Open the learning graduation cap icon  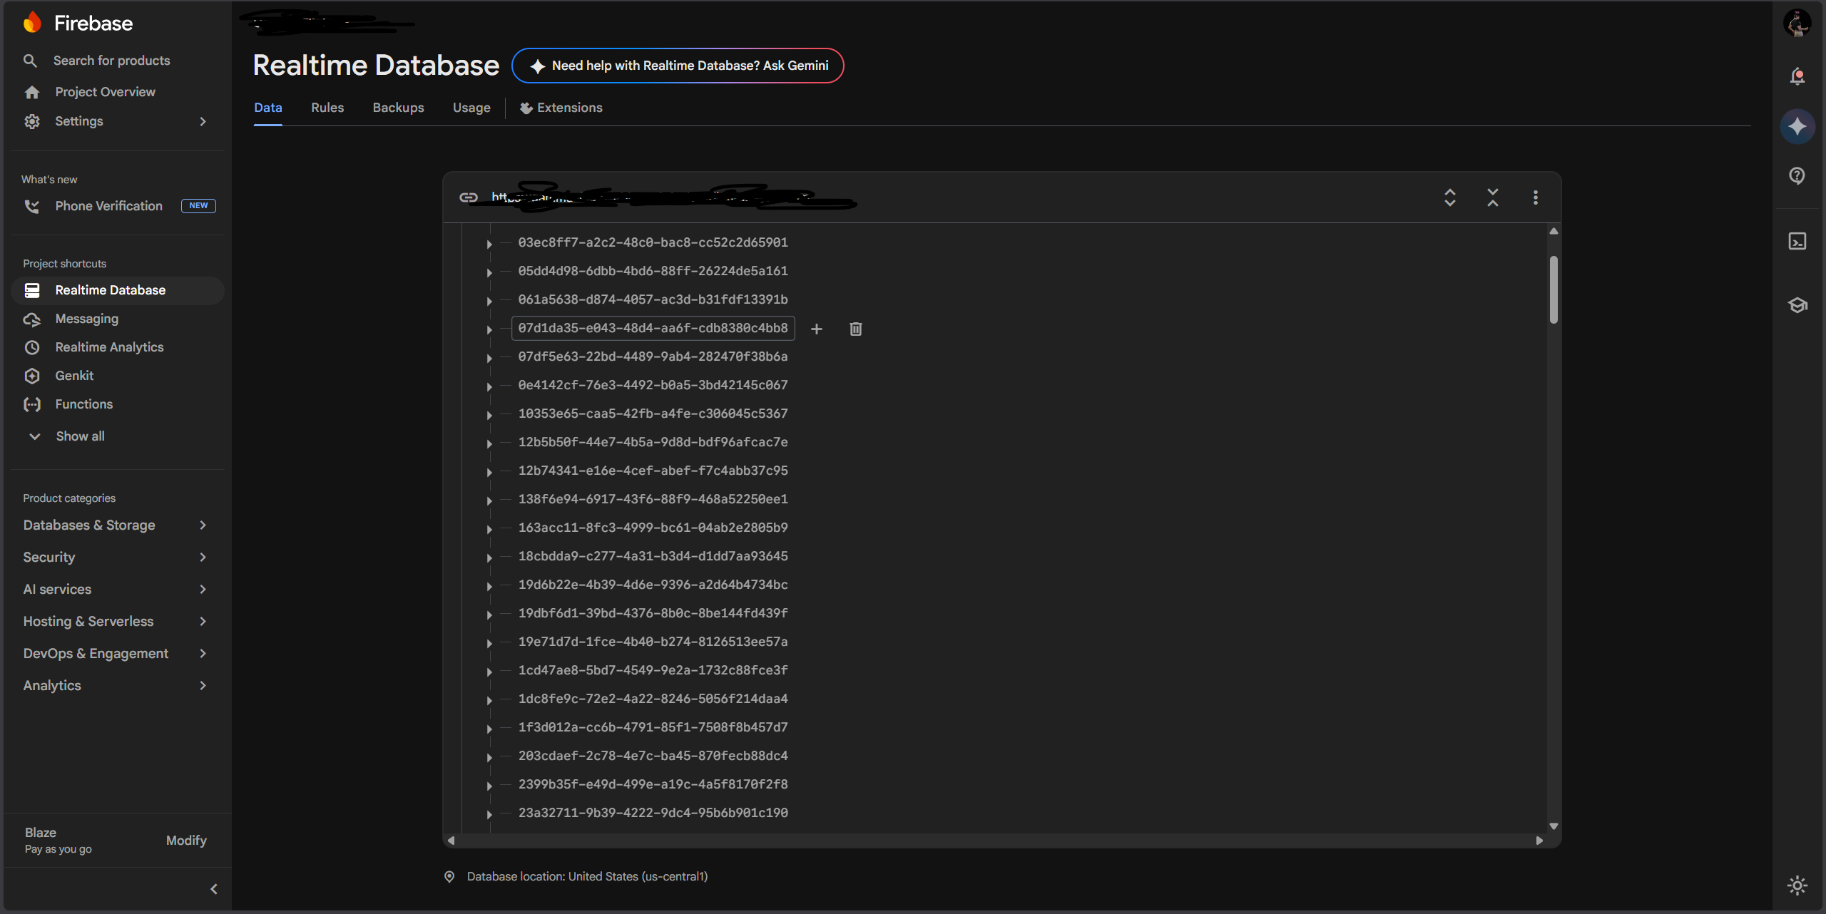click(1797, 305)
